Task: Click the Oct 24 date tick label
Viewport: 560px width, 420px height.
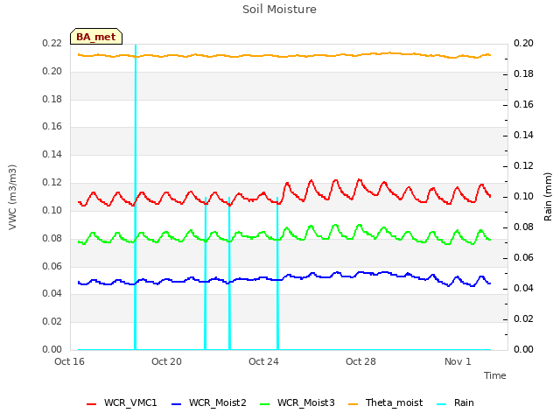Action: coord(263,361)
